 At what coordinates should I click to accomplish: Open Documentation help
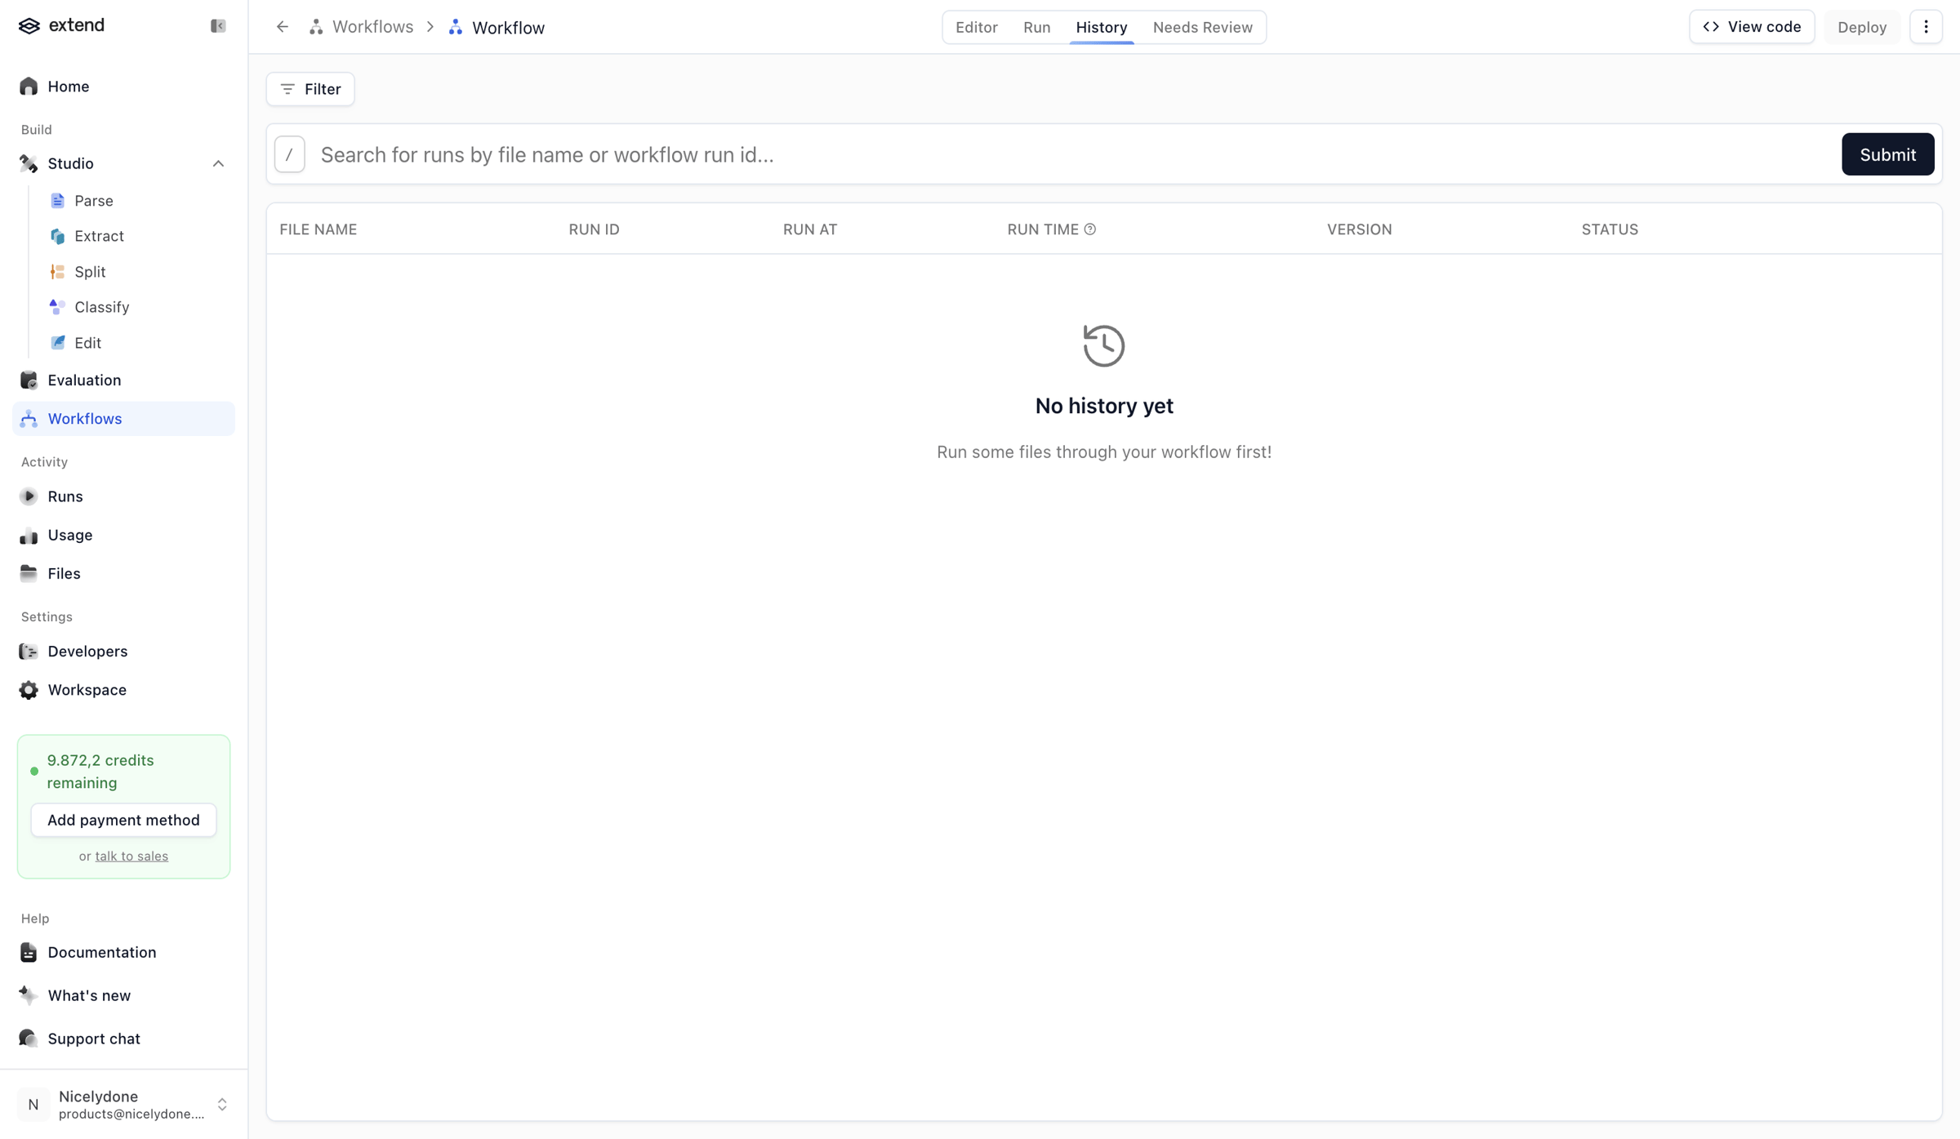(x=123, y=953)
